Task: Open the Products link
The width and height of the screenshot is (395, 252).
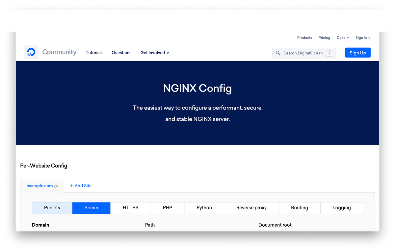Action: pyautogui.click(x=304, y=38)
